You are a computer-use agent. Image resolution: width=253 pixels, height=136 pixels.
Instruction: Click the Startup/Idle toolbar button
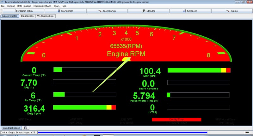[x=65, y=11]
